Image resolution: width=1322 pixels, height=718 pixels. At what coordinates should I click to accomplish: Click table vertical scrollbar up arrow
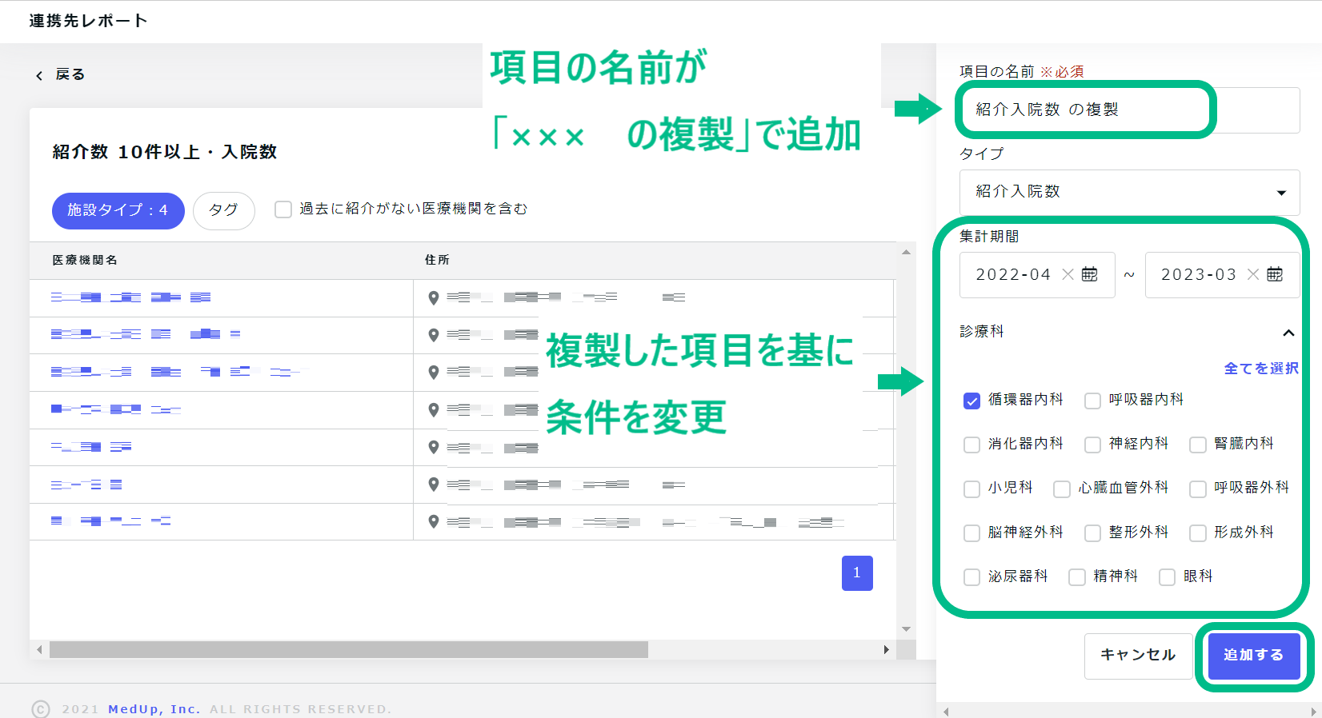(x=906, y=252)
